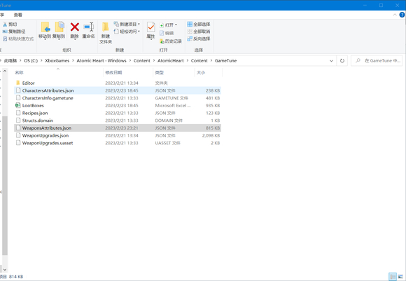Click 2,098 KB size of WeaponUpgrades.json
This screenshot has height=281, width=406.
click(x=211, y=135)
